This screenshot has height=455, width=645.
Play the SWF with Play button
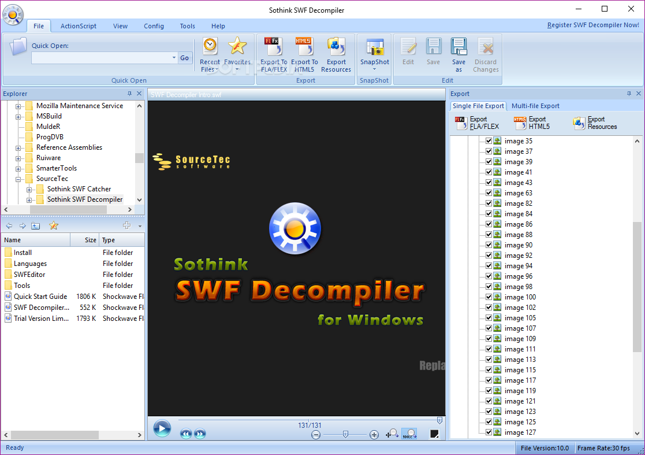click(162, 428)
